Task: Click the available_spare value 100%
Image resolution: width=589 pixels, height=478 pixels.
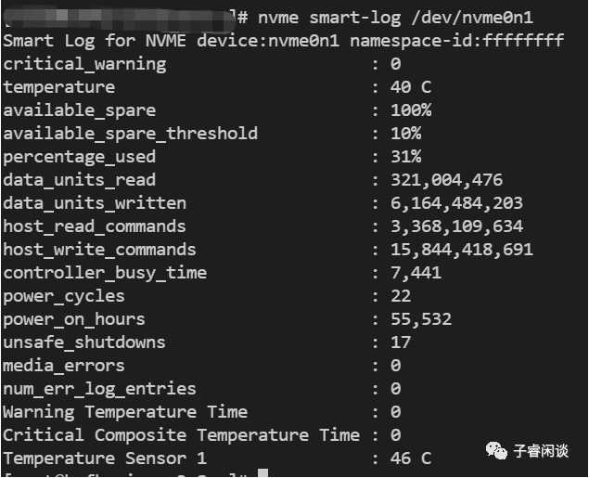Action: 411,110
